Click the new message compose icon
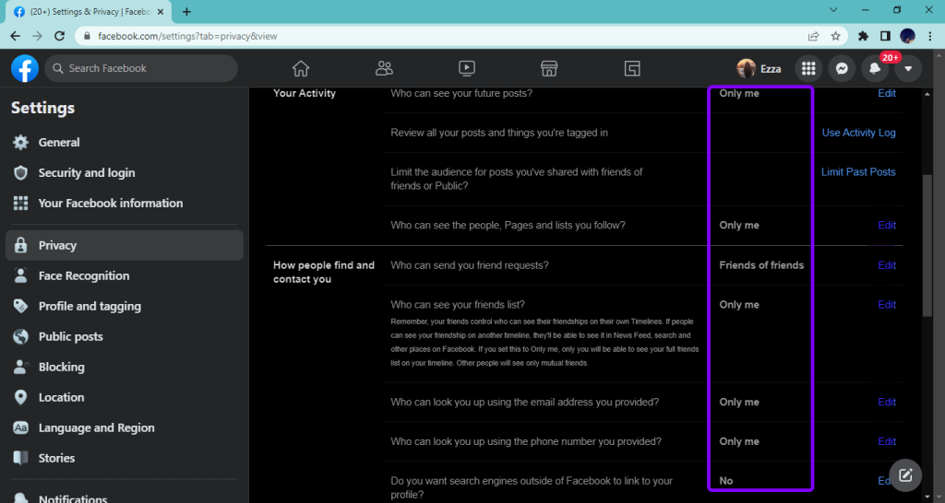This screenshot has width=945, height=503. tap(905, 475)
